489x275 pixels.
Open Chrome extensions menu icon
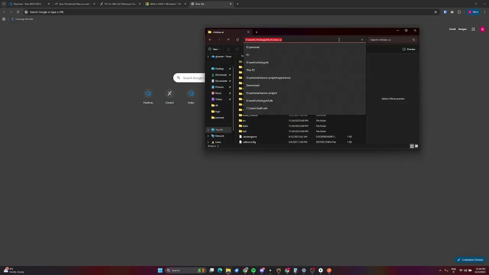pos(459,12)
